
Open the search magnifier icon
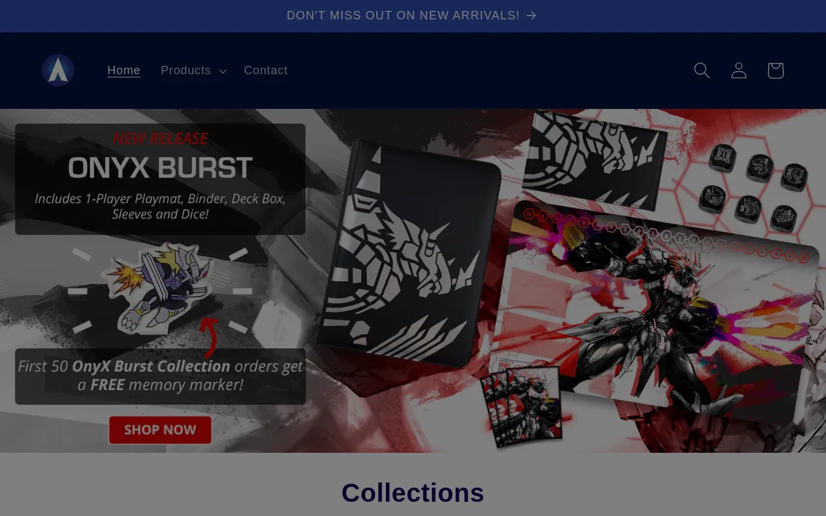(x=701, y=70)
